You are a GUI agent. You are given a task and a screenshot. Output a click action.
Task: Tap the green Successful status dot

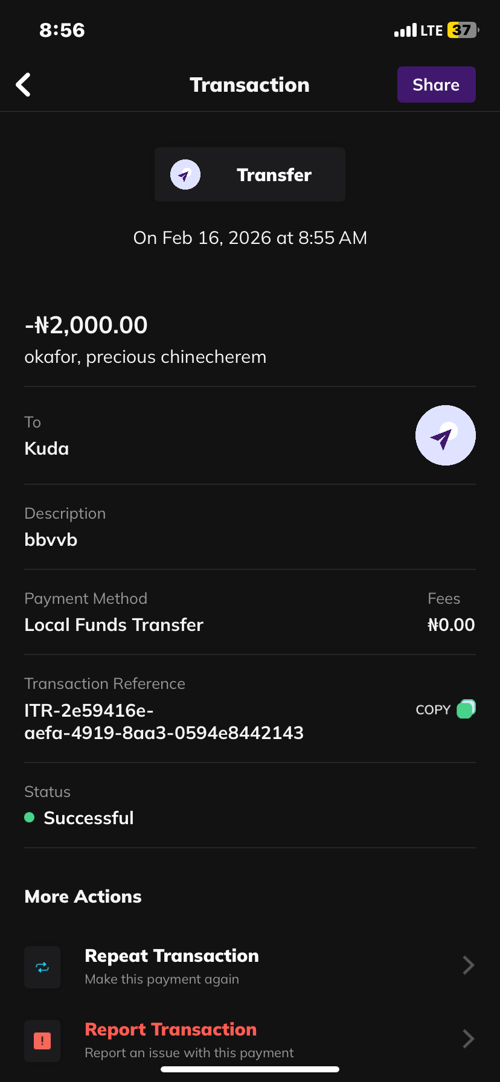[x=29, y=818]
